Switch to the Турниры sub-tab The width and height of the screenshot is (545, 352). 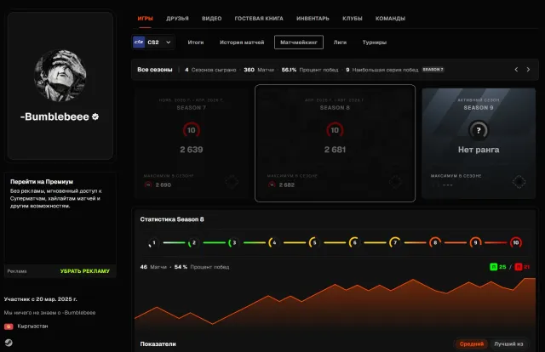coord(375,43)
